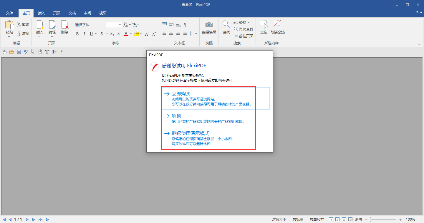The width and height of the screenshot is (424, 223).
Task: Open the Edit page (编辑) dropdown
Action: point(52,37)
